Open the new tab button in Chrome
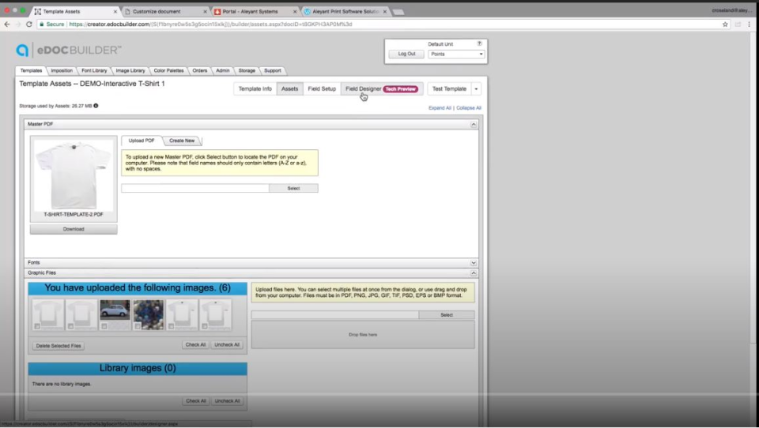Screen dimensions: 759x428 click(398, 12)
